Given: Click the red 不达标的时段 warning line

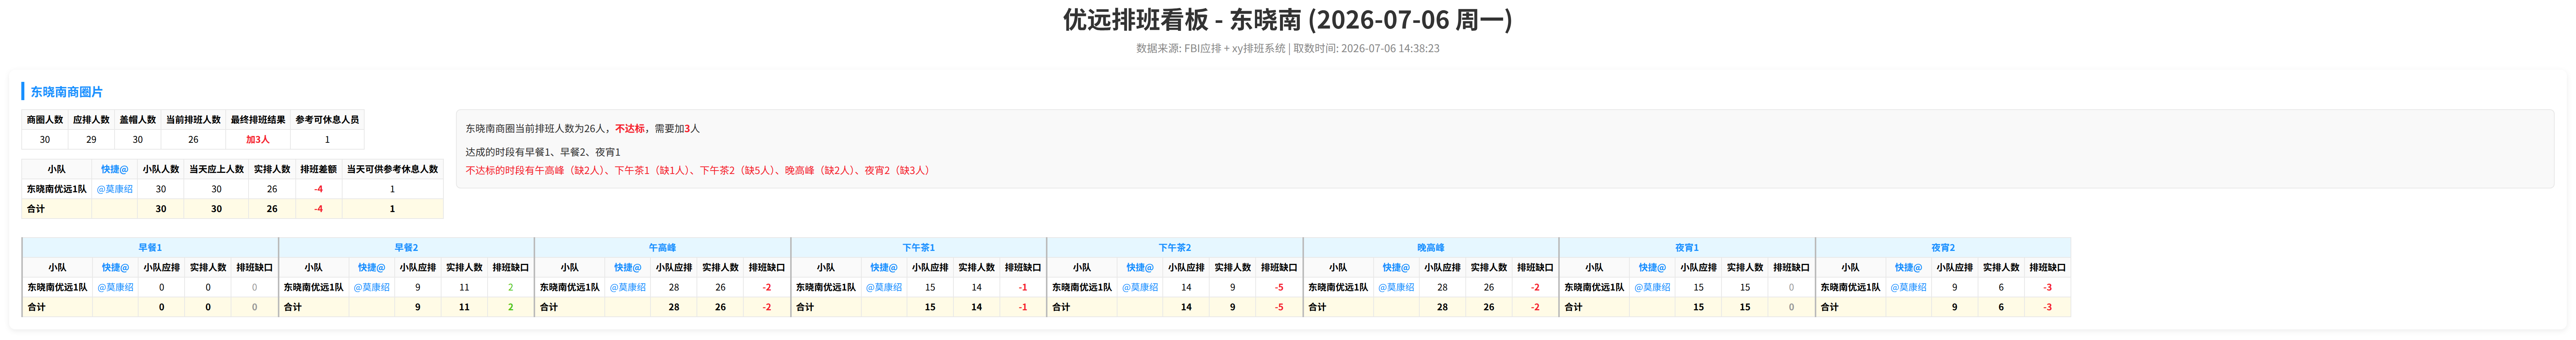Looking at the screenshot, I should click(x=700, y=171).
